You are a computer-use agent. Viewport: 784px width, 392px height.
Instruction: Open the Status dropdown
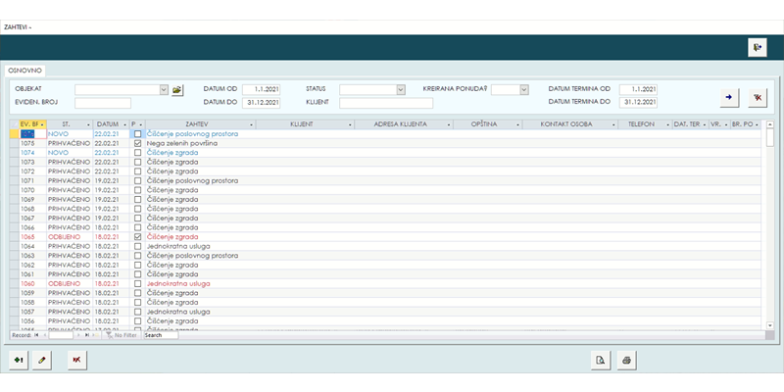coord(400,89)
